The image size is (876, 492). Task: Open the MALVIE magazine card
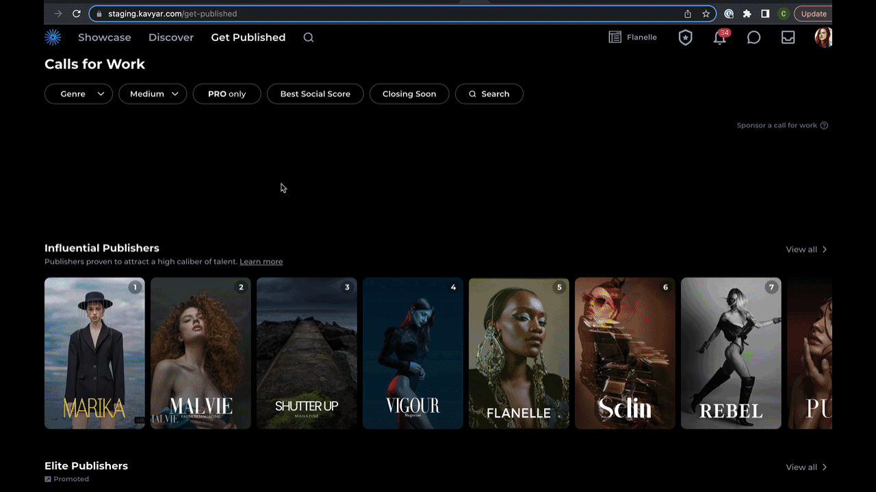201,353
